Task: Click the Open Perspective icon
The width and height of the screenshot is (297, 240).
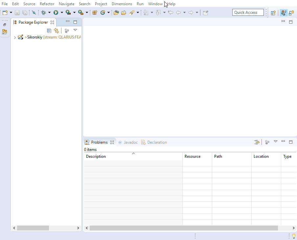Action: pyautogui.click(x=273, y=13)
